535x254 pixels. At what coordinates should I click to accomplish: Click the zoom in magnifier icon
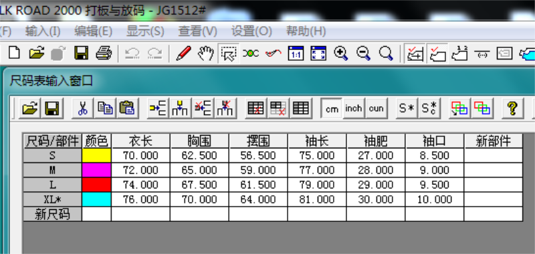point(340,53)
